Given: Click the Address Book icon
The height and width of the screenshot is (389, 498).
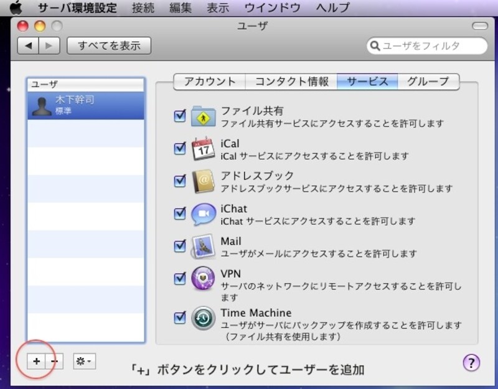Looking at the screenshot, I should point(203,181).
